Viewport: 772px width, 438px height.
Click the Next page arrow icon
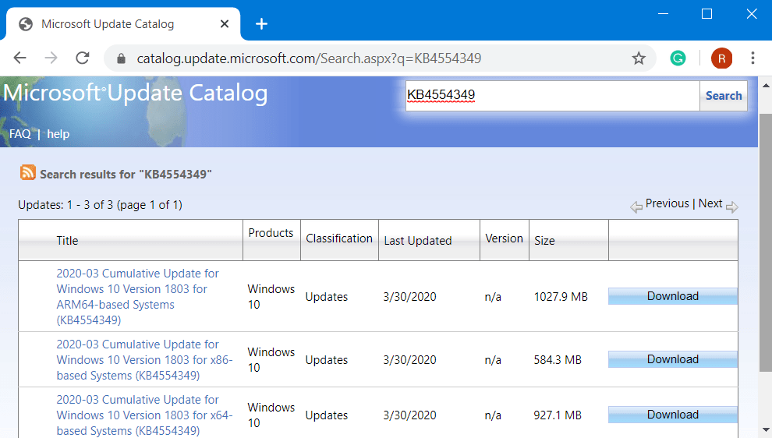[x=732, y=207]
